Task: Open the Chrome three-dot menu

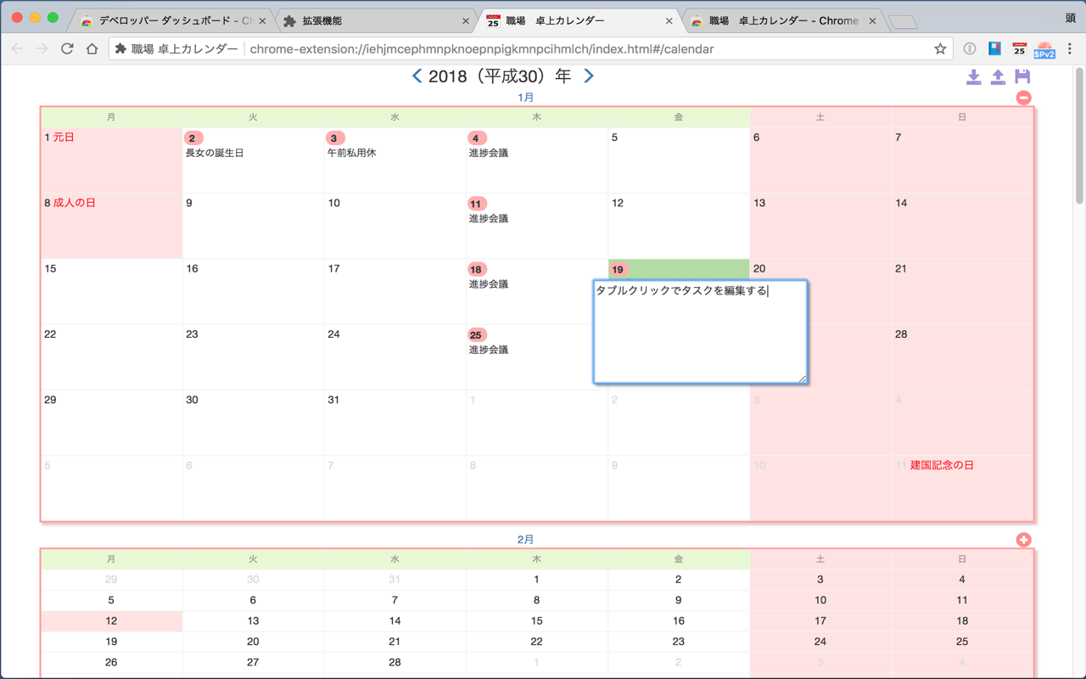Action: point(1070,49)
